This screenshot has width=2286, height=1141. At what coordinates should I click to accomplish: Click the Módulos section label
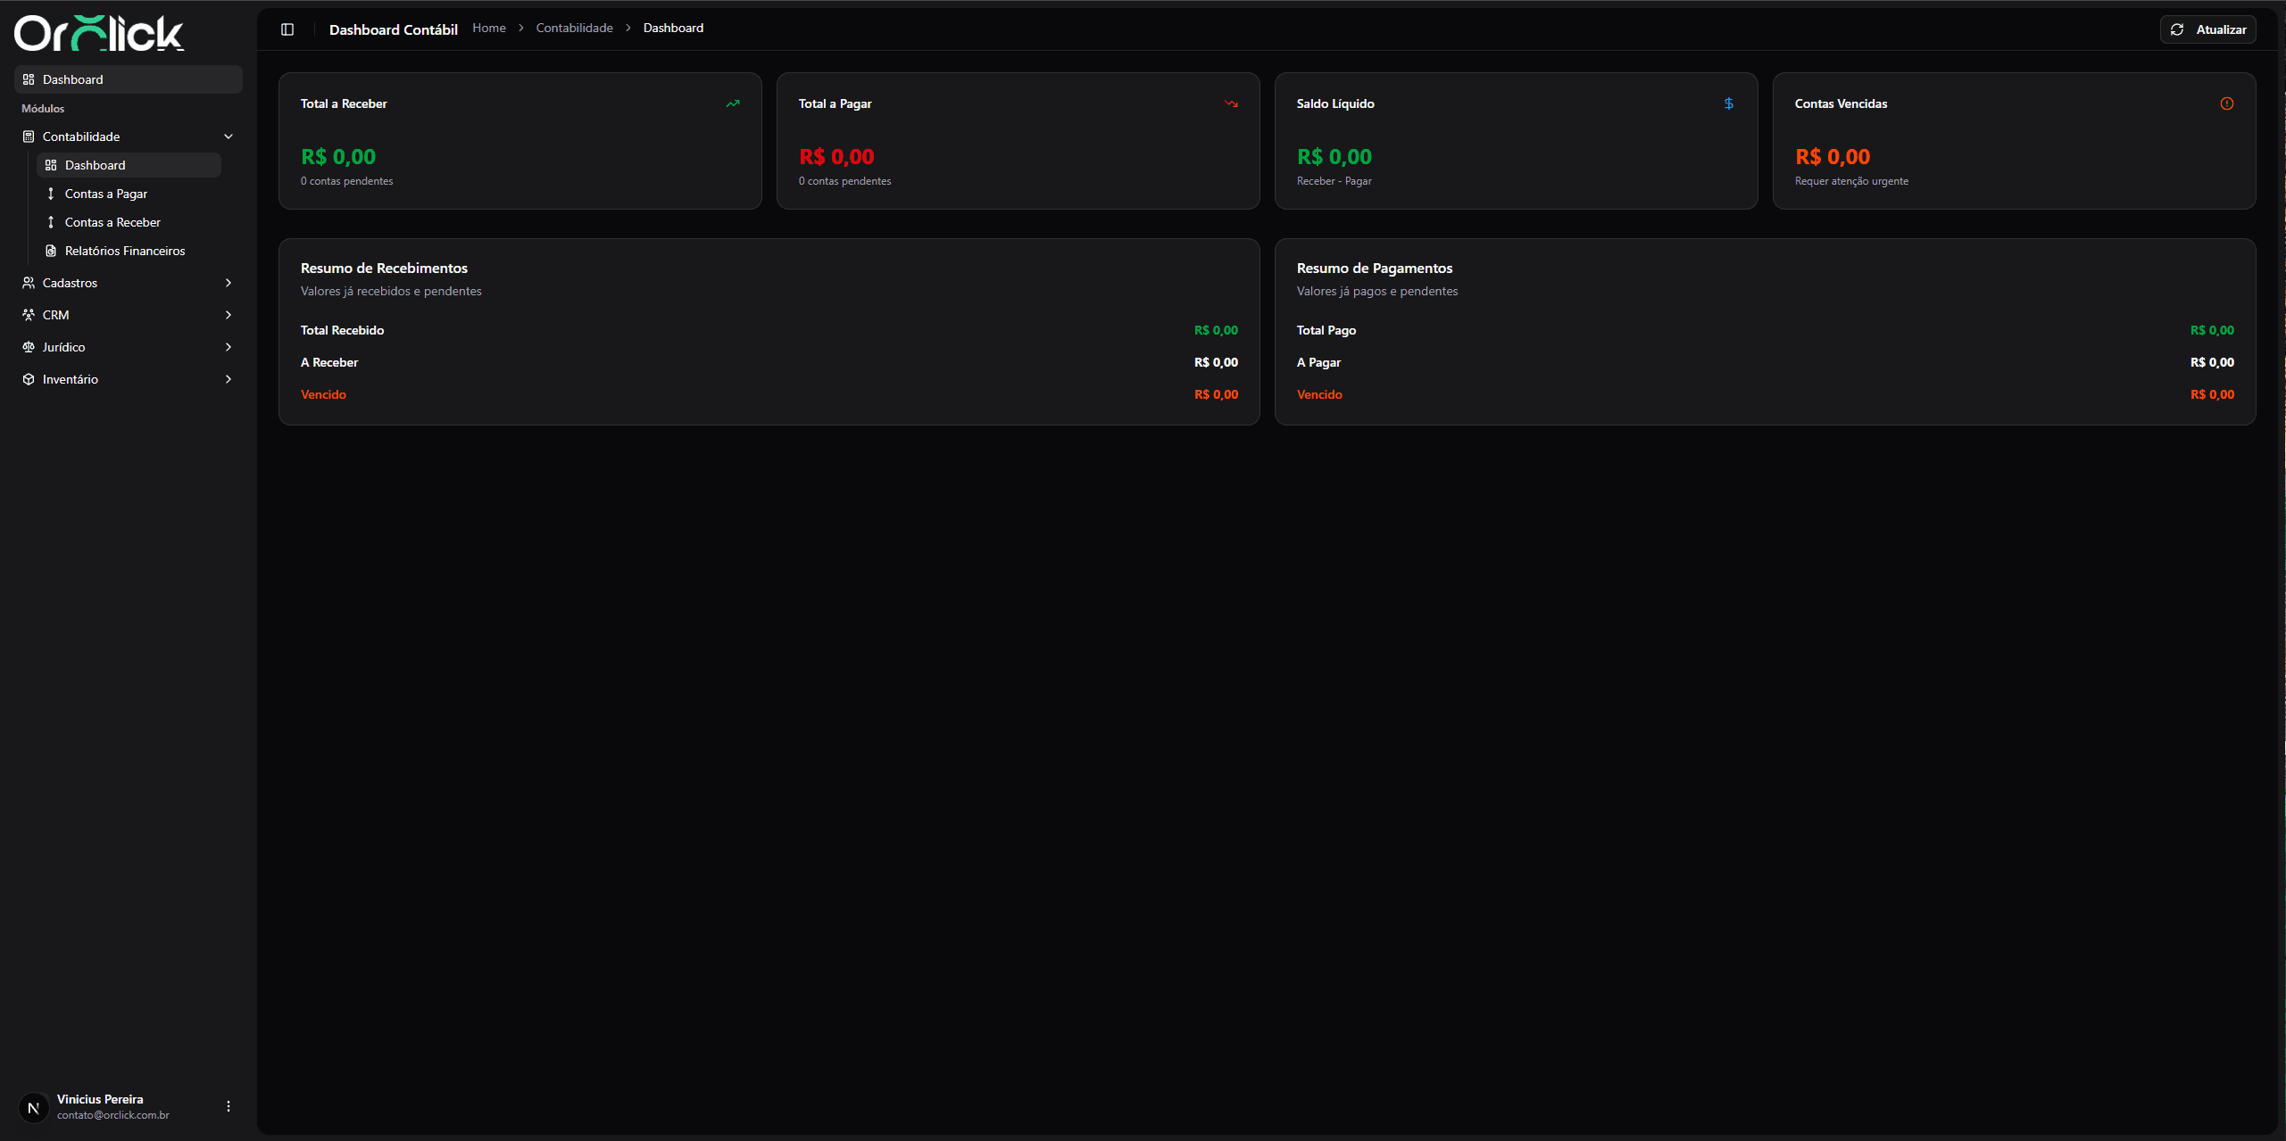pyautogui.click(x=43, y=108)
